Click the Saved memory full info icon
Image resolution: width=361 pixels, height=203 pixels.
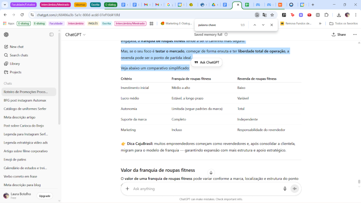tap(226, 35)
